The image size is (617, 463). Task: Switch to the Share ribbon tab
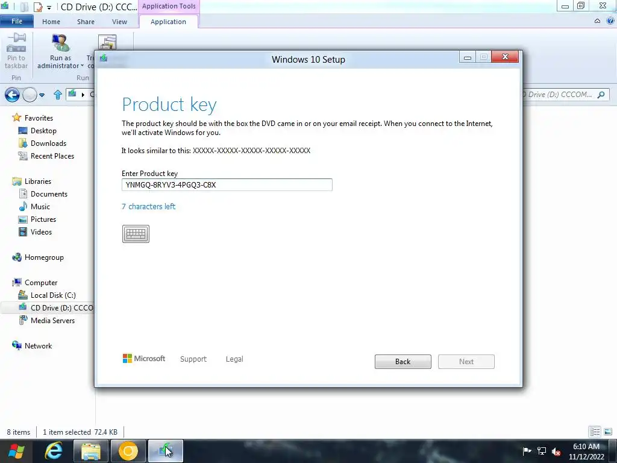click(x=86, y=22)
